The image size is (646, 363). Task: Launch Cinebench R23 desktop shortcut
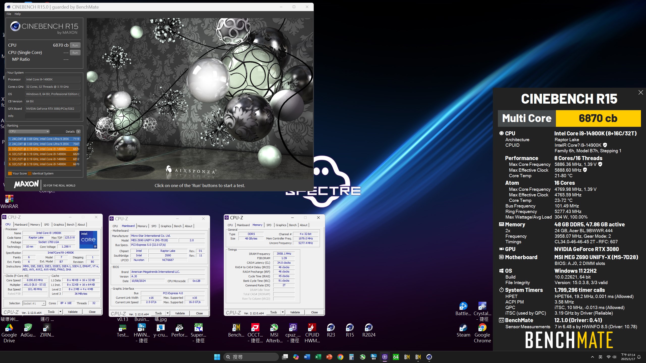pyautogui.click(x=331, y=330)
